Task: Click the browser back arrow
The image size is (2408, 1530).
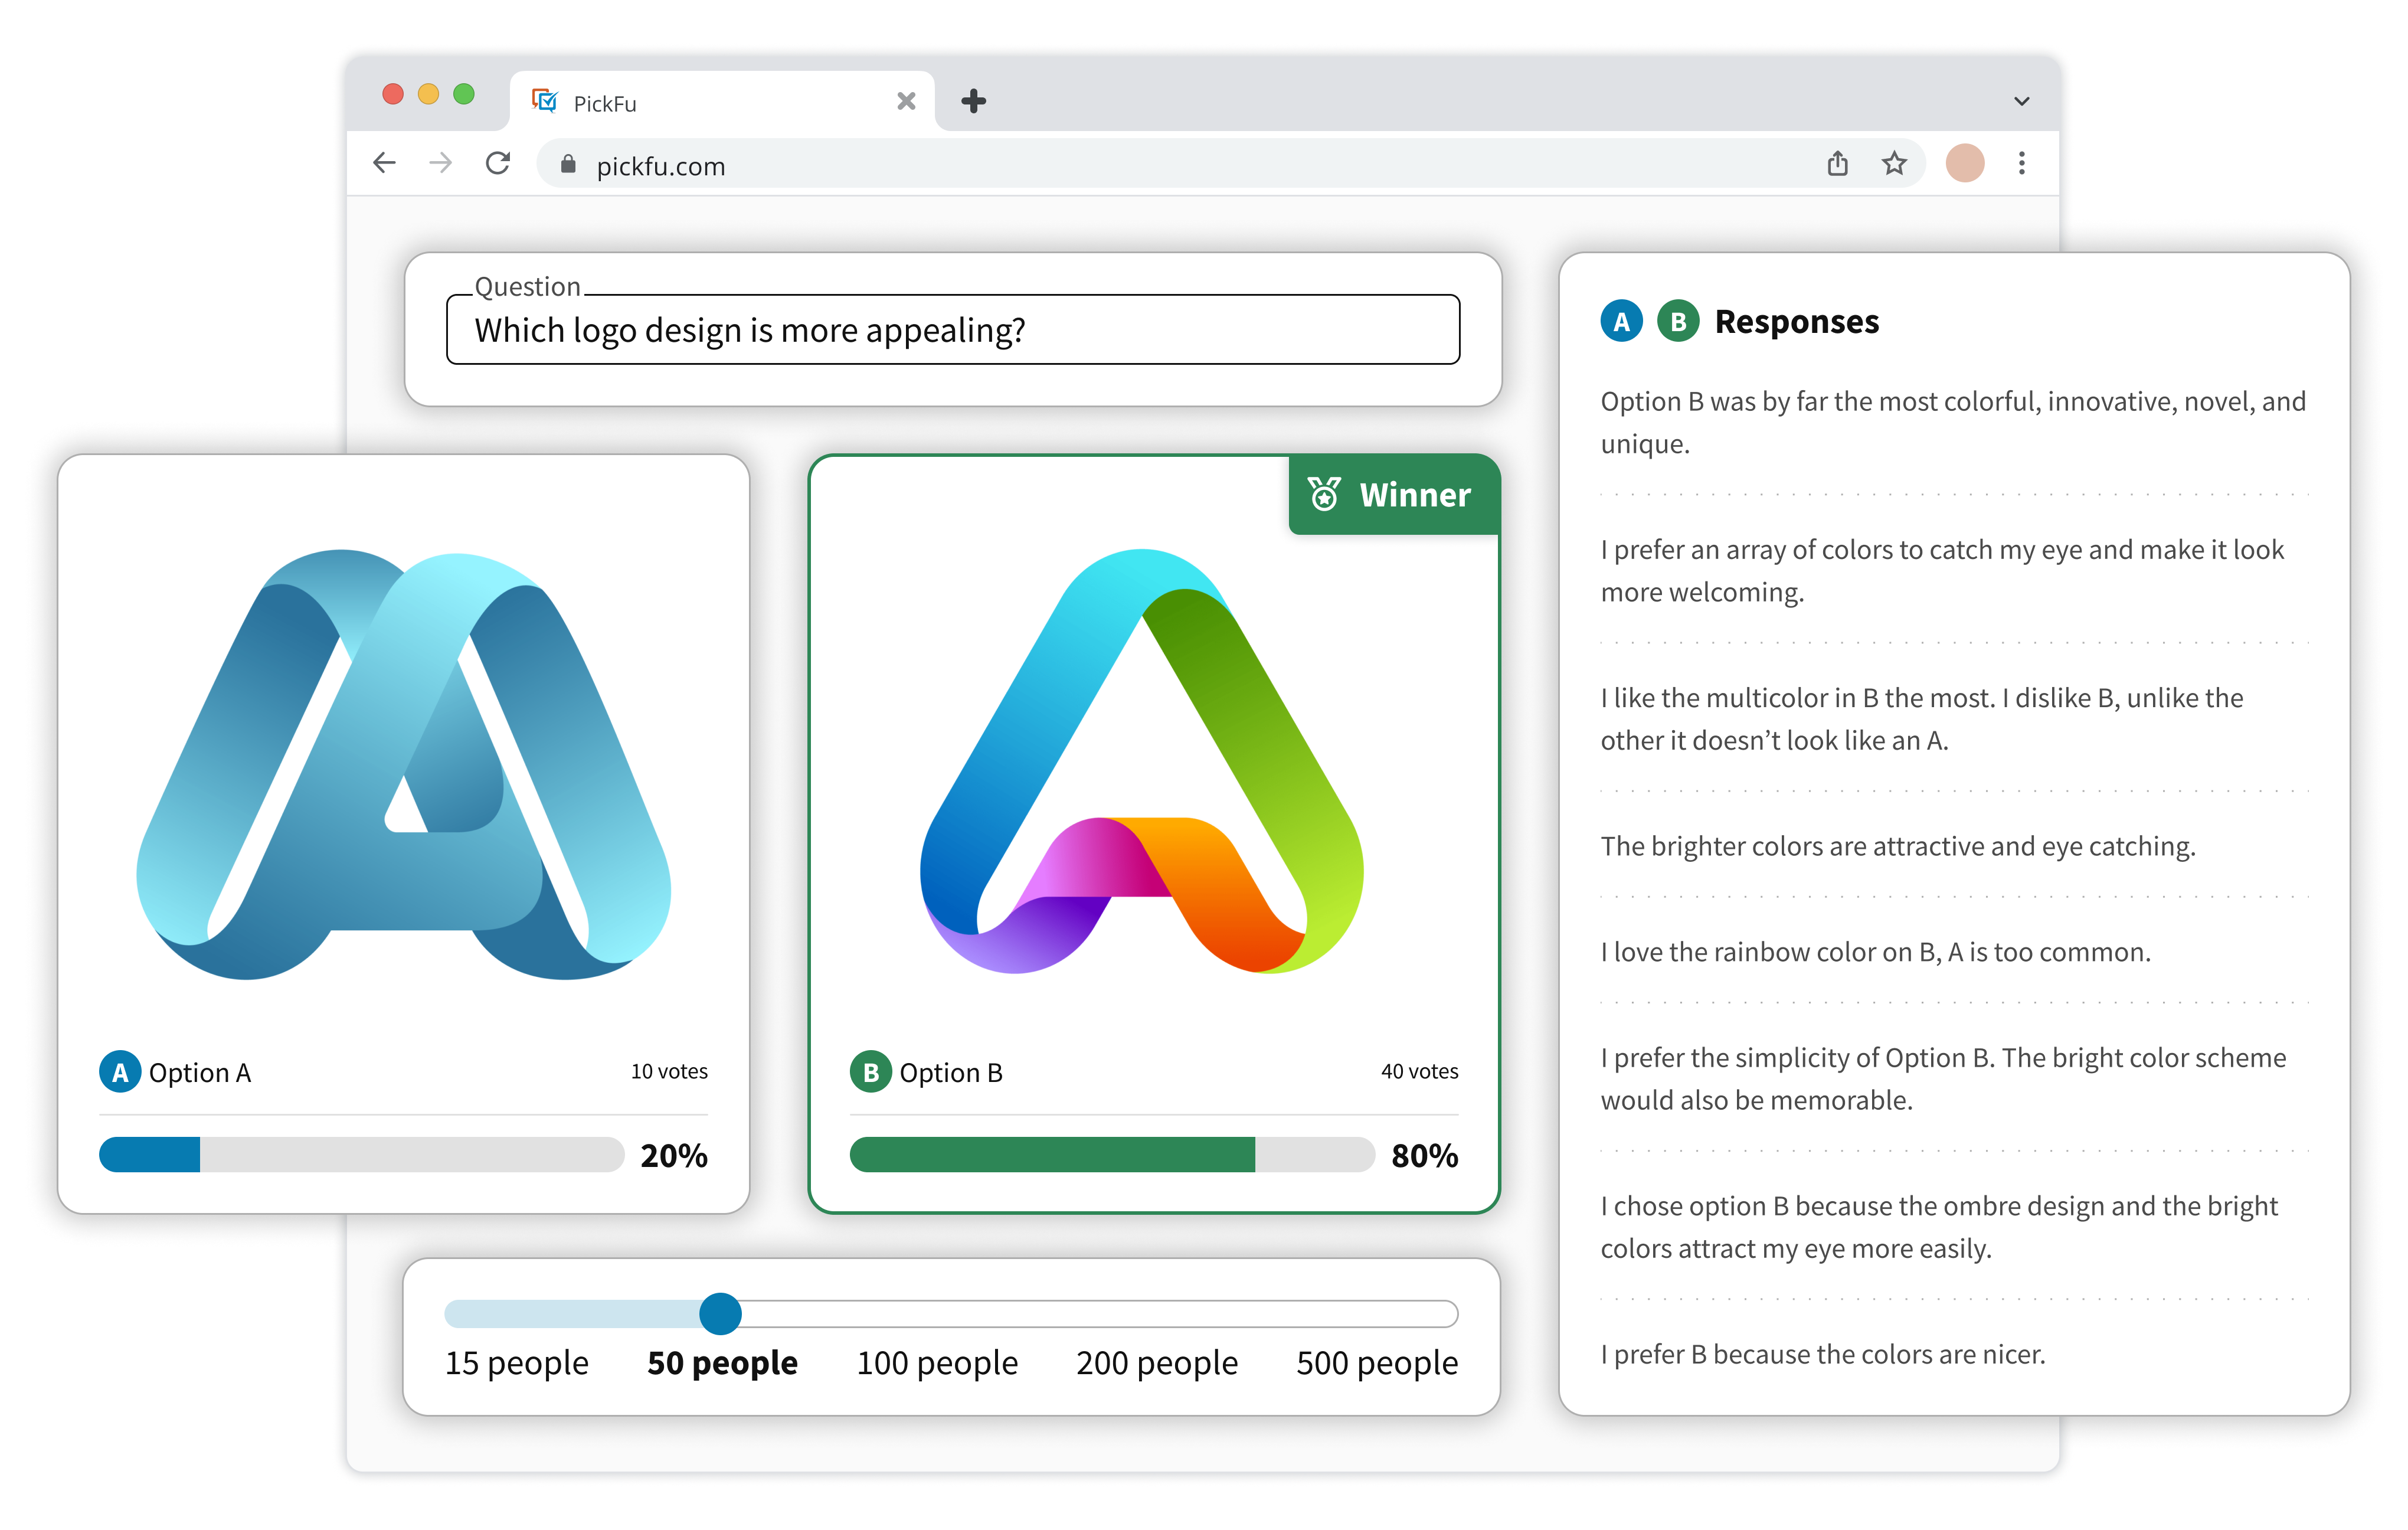Action: (x=385, y=163)
